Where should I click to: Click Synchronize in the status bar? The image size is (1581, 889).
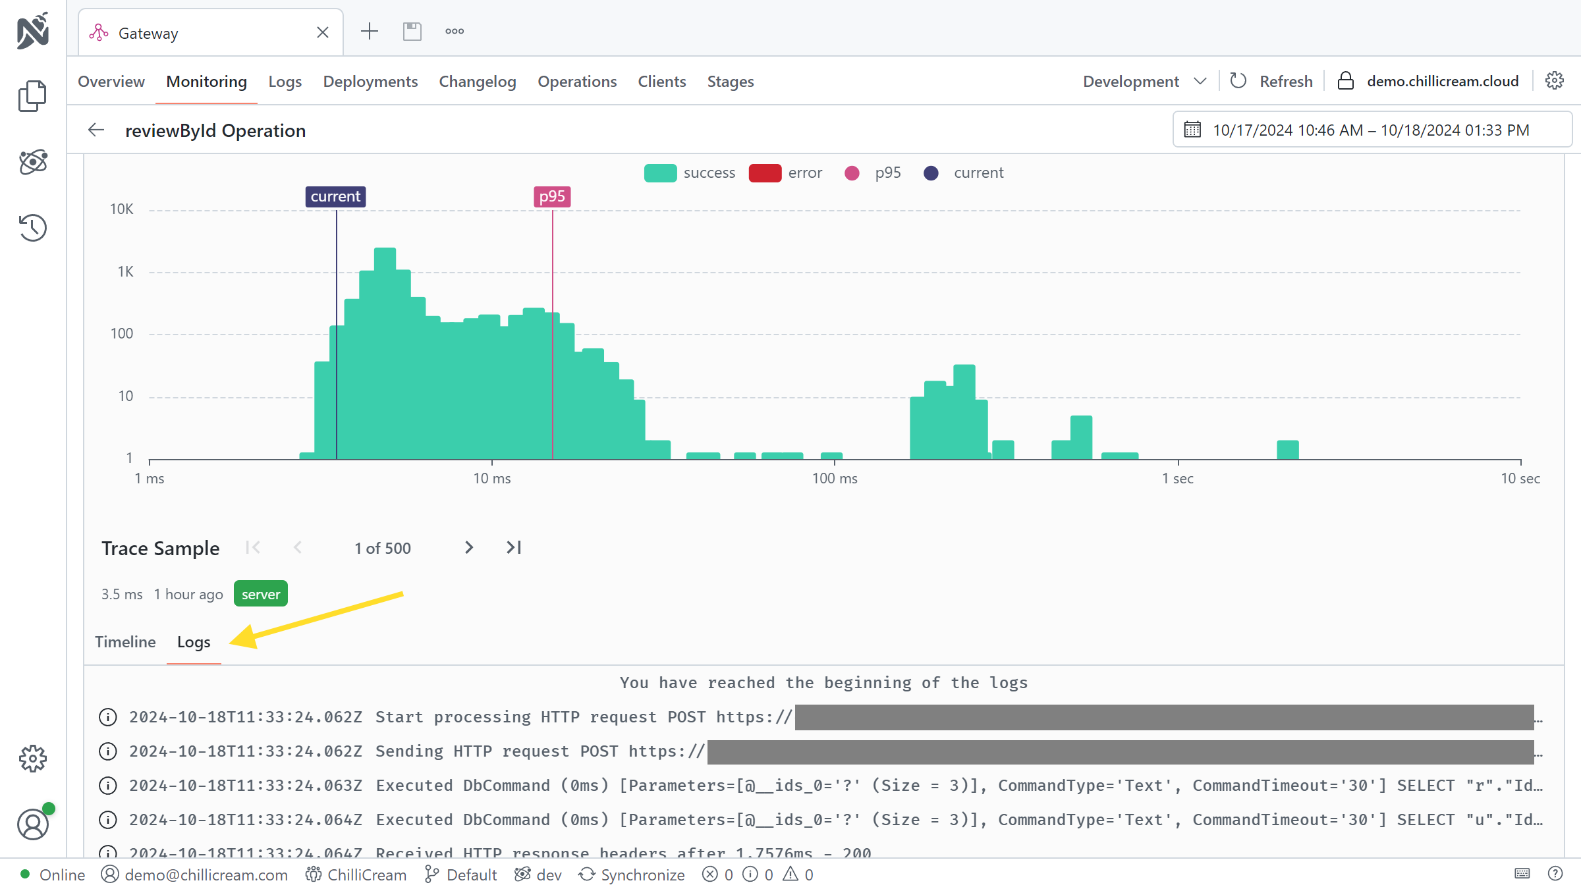coord(632,875)
